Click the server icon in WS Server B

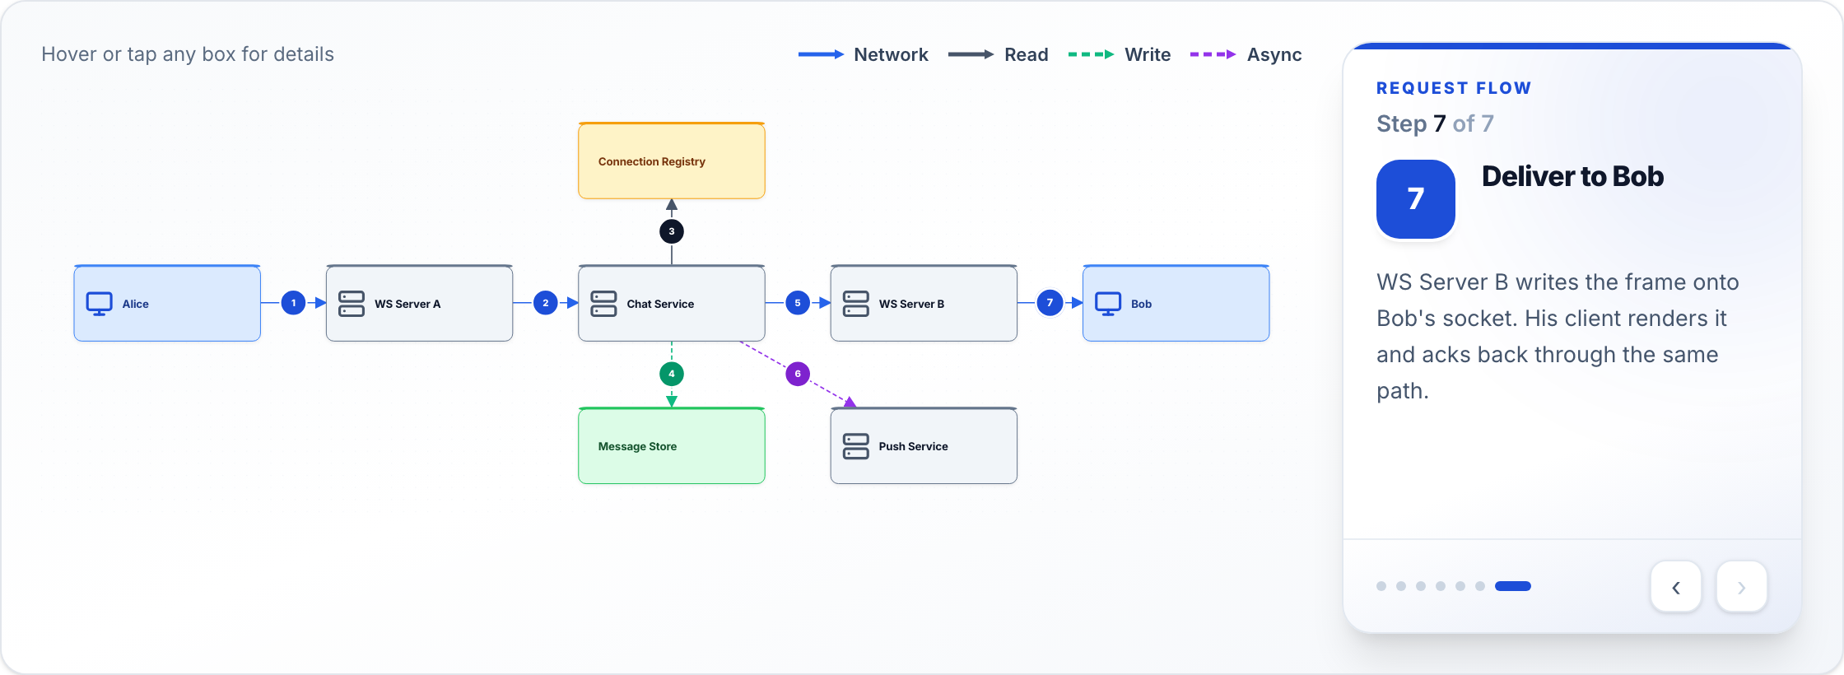pos(856,304)
